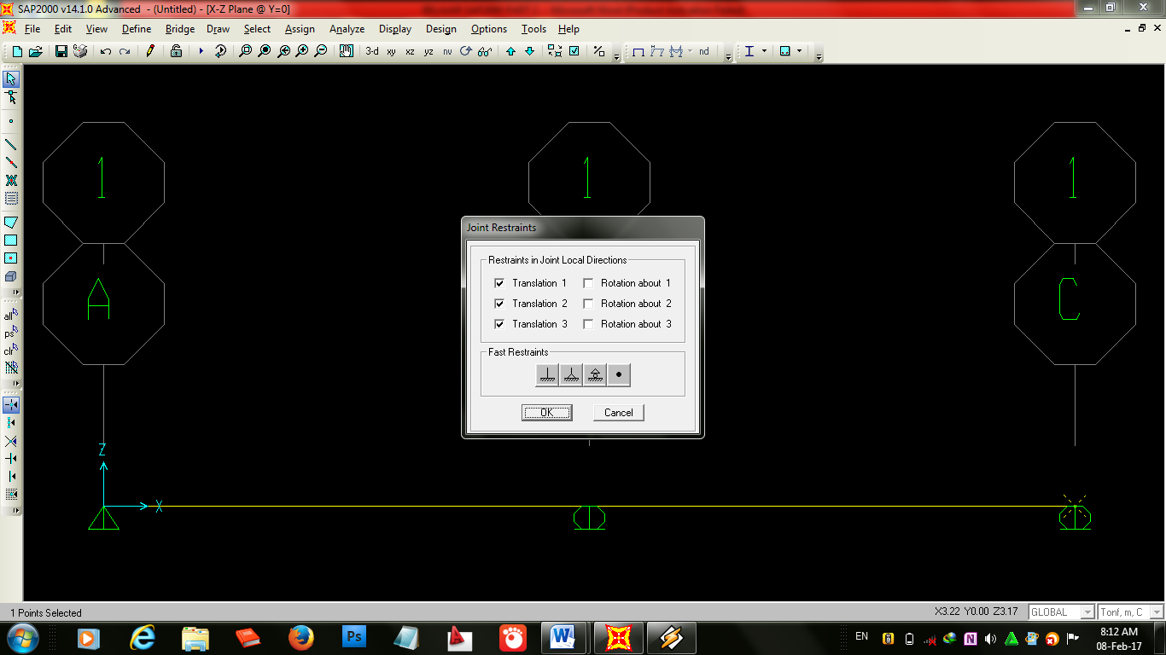Check the Rotation about 2 restraint
The image size is (1166, 655).
(588, 303)
